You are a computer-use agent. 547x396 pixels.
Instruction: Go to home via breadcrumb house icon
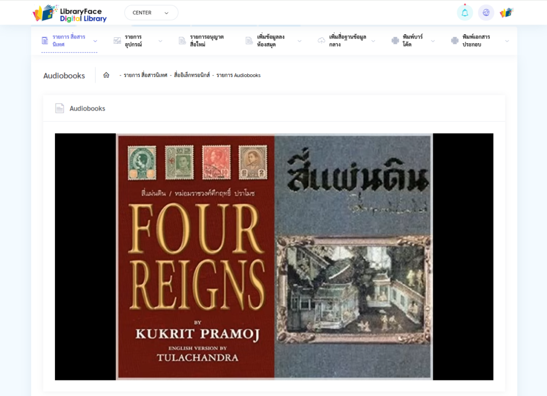click(106, 75)
